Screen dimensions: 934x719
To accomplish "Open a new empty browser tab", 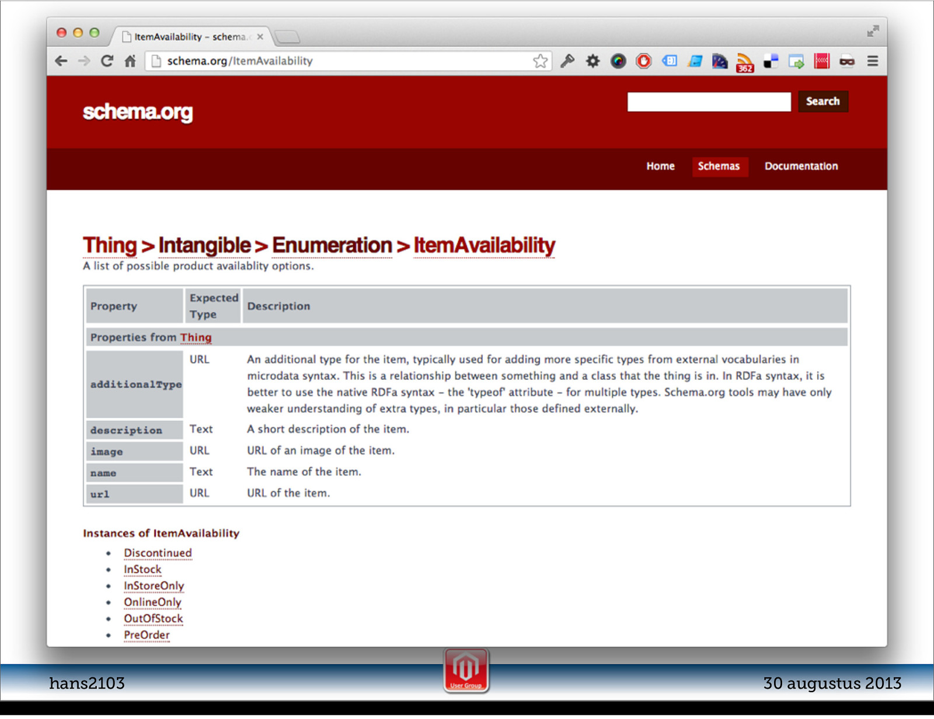I will point(287,37).
